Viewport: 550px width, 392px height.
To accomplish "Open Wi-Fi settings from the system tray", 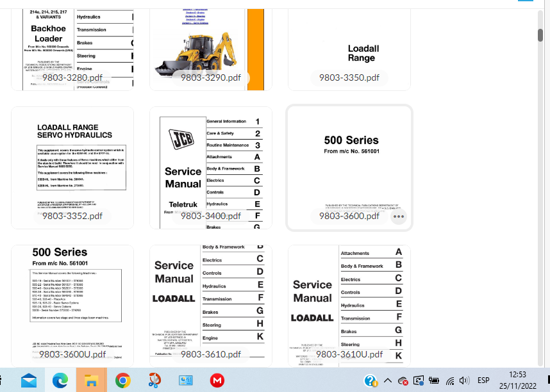I will (x=450, y=380).
